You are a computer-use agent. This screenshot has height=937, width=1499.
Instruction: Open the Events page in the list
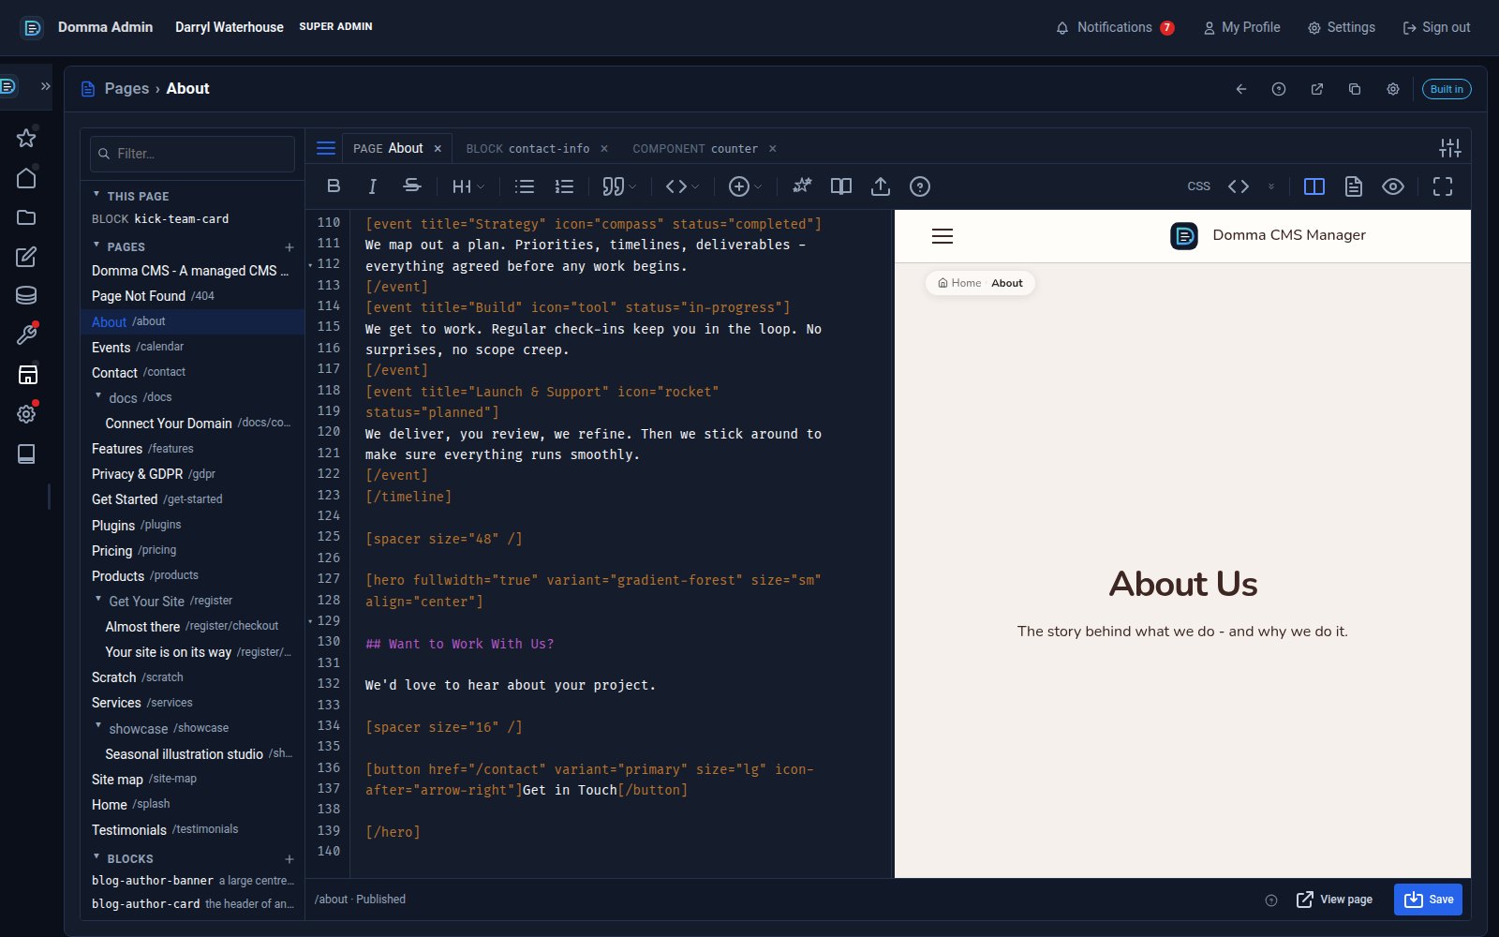point(193,347)
